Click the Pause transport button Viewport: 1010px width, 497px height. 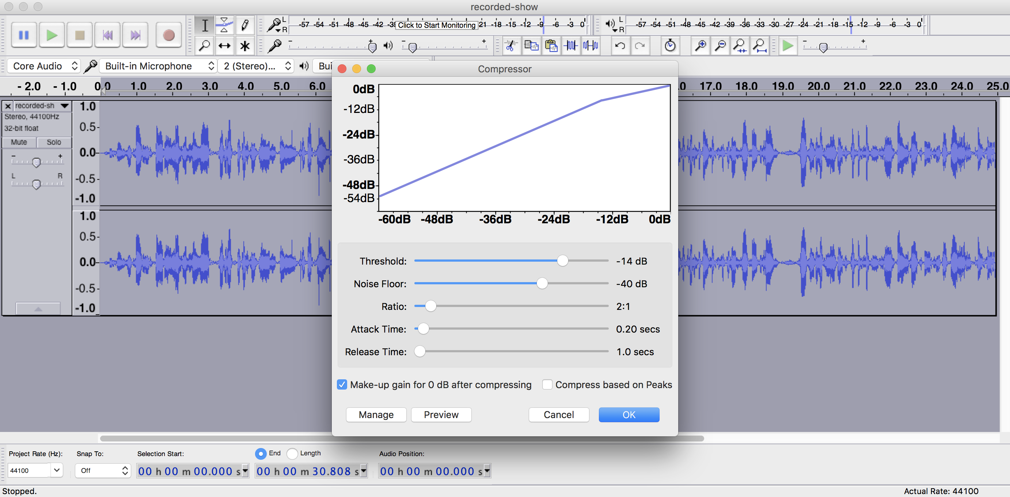point(24,35)
